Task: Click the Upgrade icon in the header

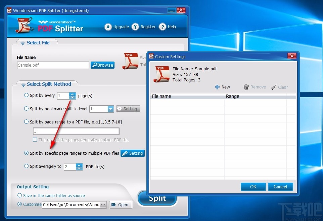Action: click(108, 27)
